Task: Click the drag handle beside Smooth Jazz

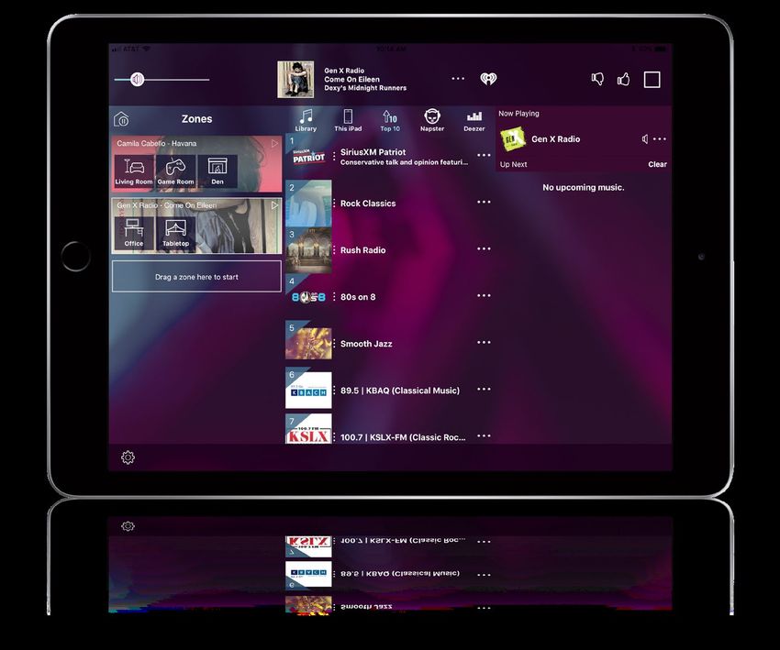Action: point(334,344)
